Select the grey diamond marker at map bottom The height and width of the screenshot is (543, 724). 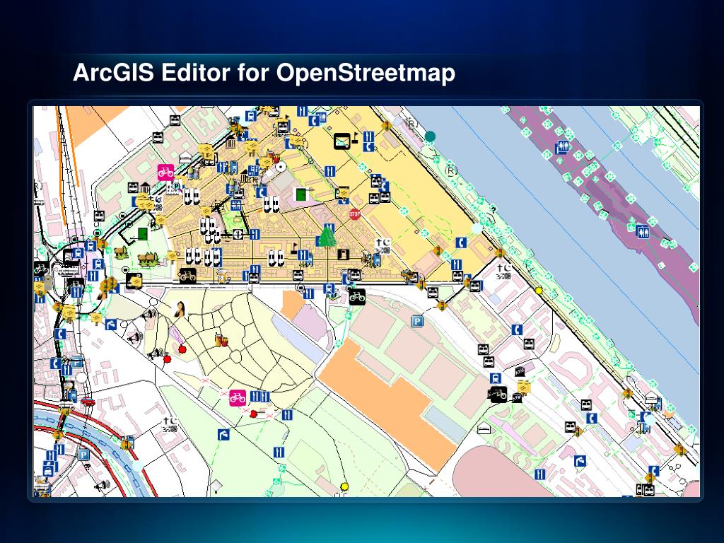pyautogui.click(x=216, y=485)
